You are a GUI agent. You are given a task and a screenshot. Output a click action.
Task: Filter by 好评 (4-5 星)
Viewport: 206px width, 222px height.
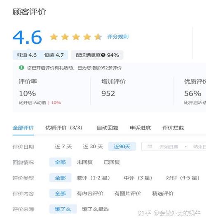coord(183,178)
